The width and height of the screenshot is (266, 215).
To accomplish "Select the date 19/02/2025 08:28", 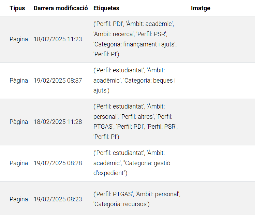I will (x=58, y=163).
